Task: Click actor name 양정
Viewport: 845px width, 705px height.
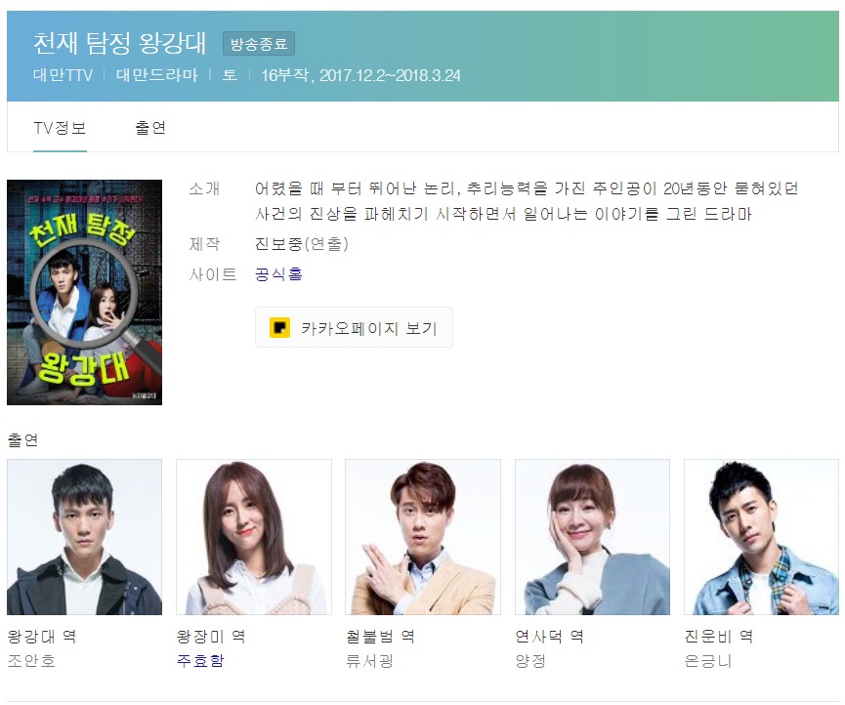Action: (x=530, y=660)
